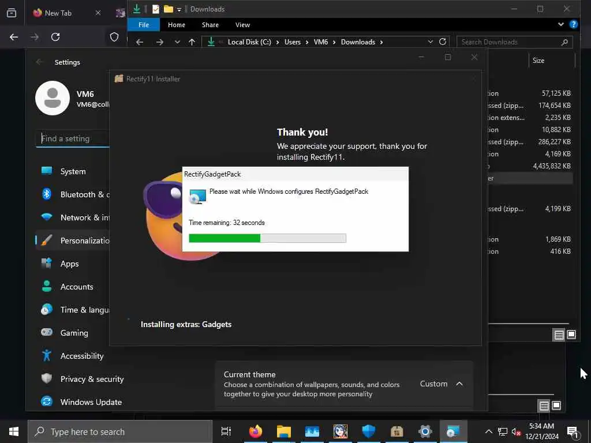Expand the breadcrumb arrow after Users
The width and height of the screenshot is (591, 443).
click(x=307, y=42)
